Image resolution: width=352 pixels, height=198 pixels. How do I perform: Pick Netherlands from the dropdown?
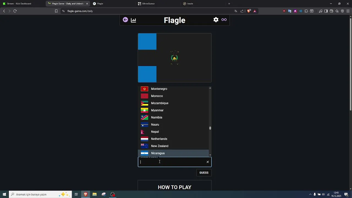tap(173, 139)
